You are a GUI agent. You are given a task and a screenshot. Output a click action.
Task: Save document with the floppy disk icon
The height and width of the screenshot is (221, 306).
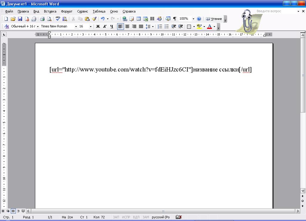pos(20,19)
